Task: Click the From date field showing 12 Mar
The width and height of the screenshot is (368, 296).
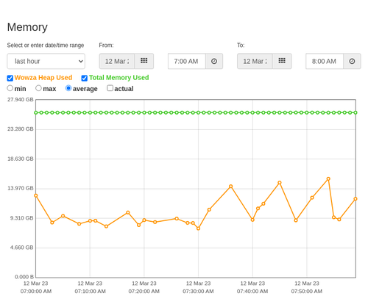Action: point(117,61)
